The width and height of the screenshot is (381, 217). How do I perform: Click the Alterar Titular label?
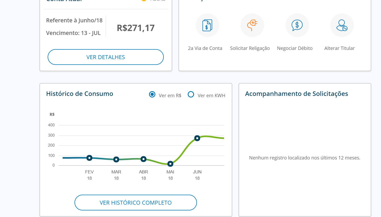pos(339,48)
